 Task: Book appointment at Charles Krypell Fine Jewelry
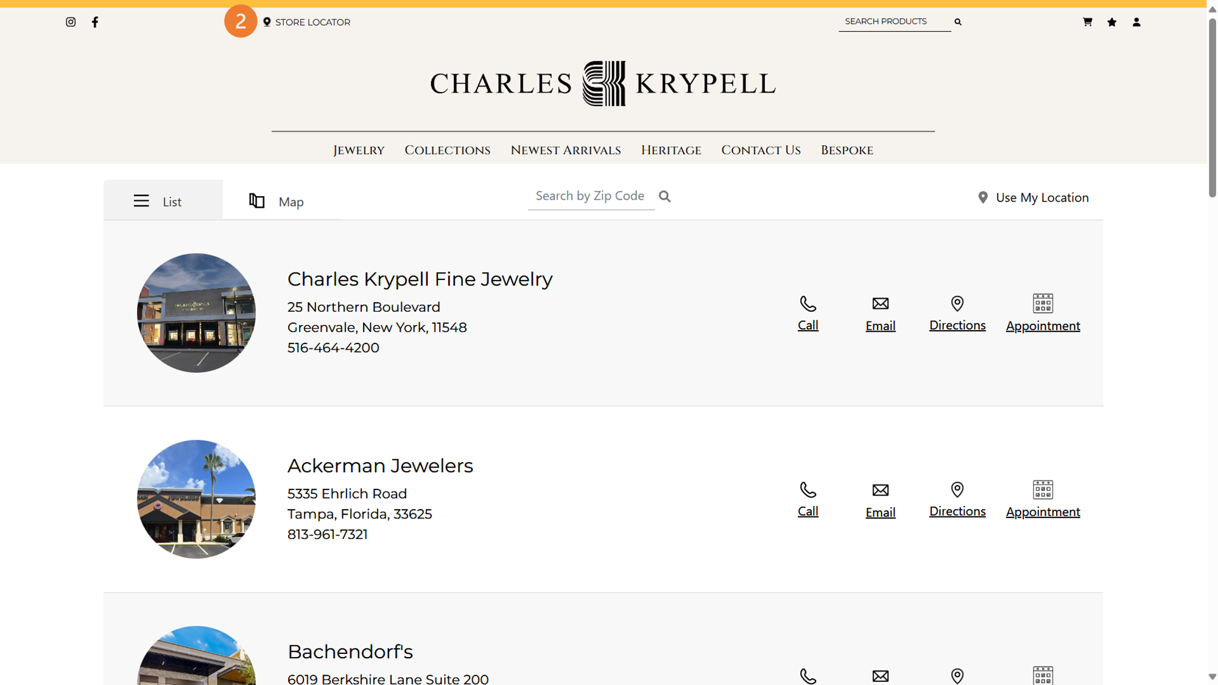(x=1043, y=313)
